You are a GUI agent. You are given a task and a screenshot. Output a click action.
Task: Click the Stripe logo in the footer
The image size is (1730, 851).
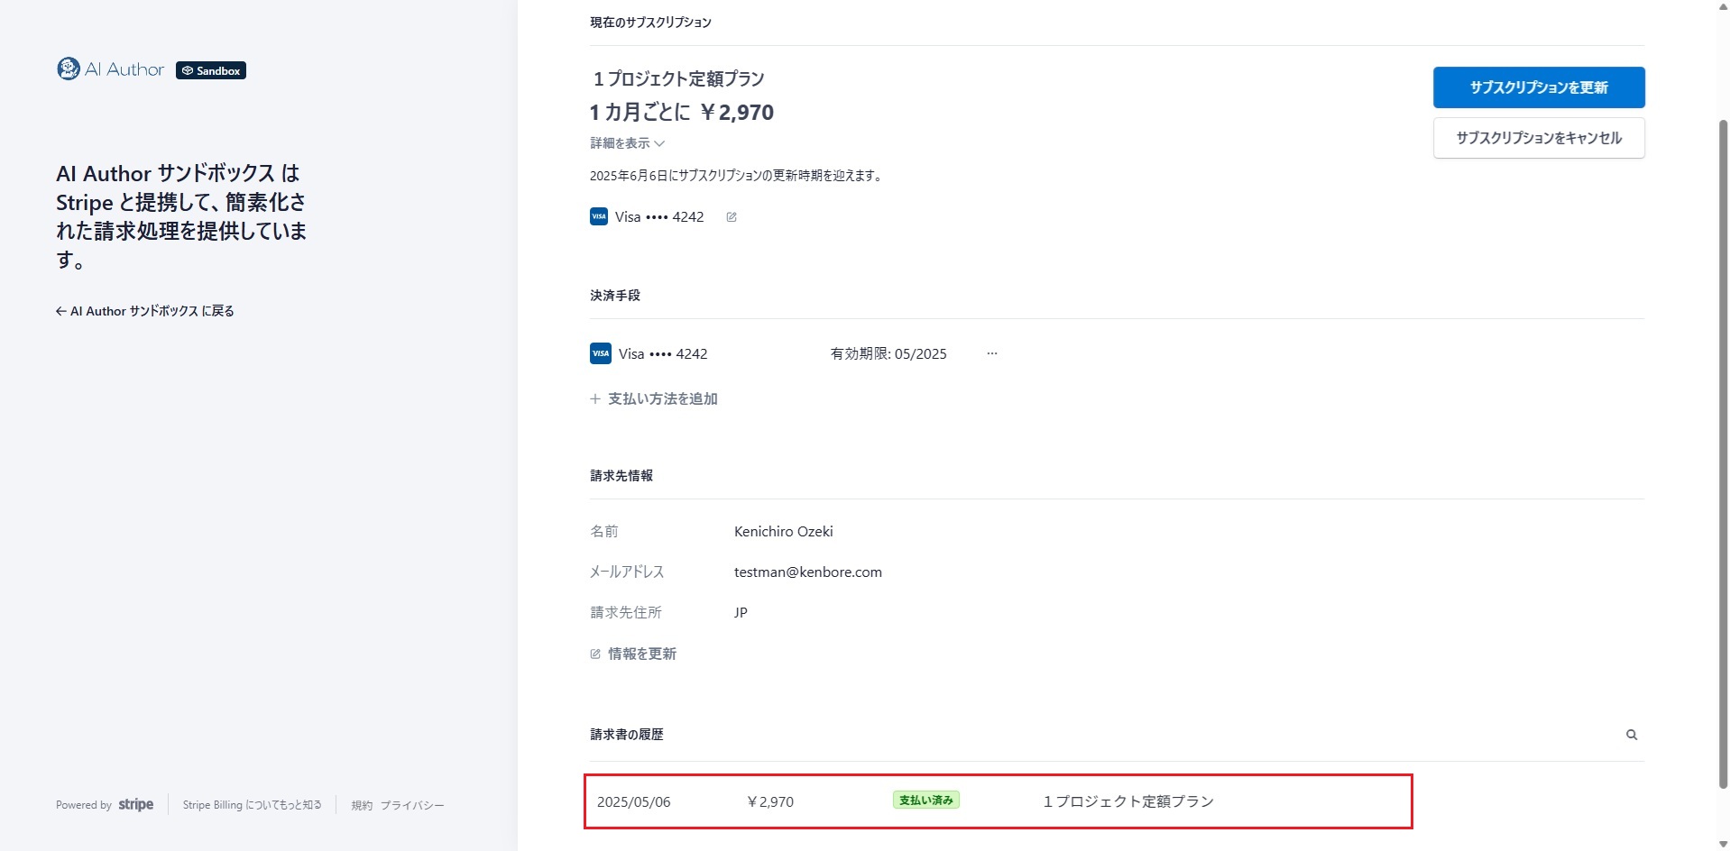[x=136, y=804]
